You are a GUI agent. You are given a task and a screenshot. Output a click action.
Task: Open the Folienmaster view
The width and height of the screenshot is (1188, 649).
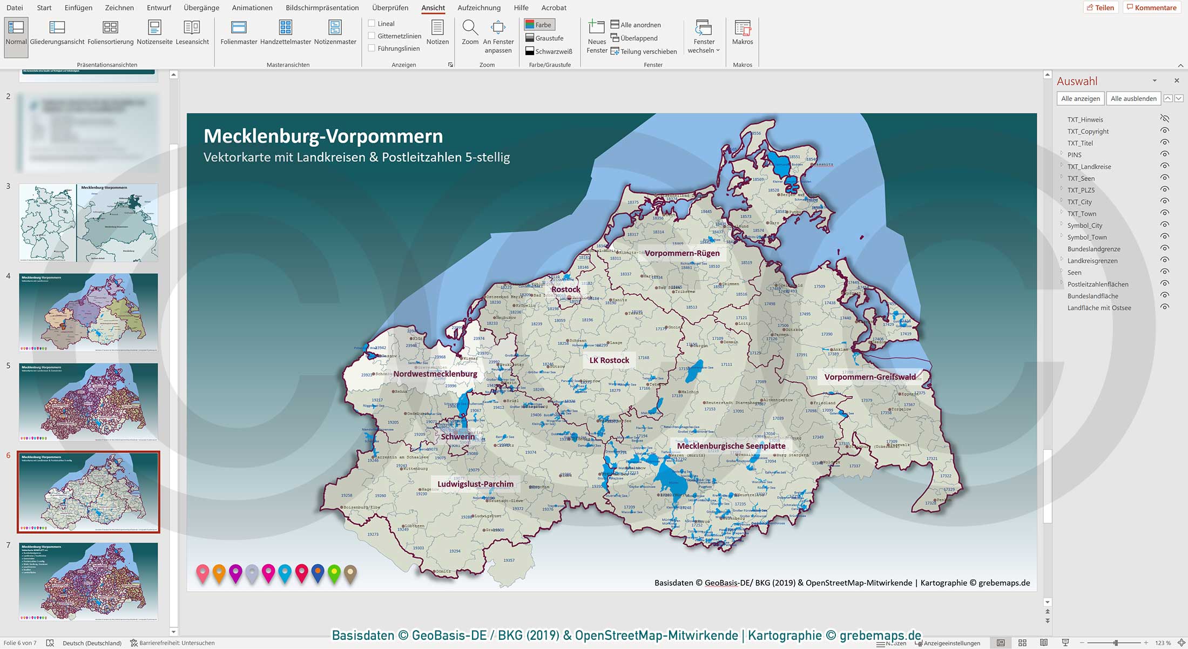238,33
